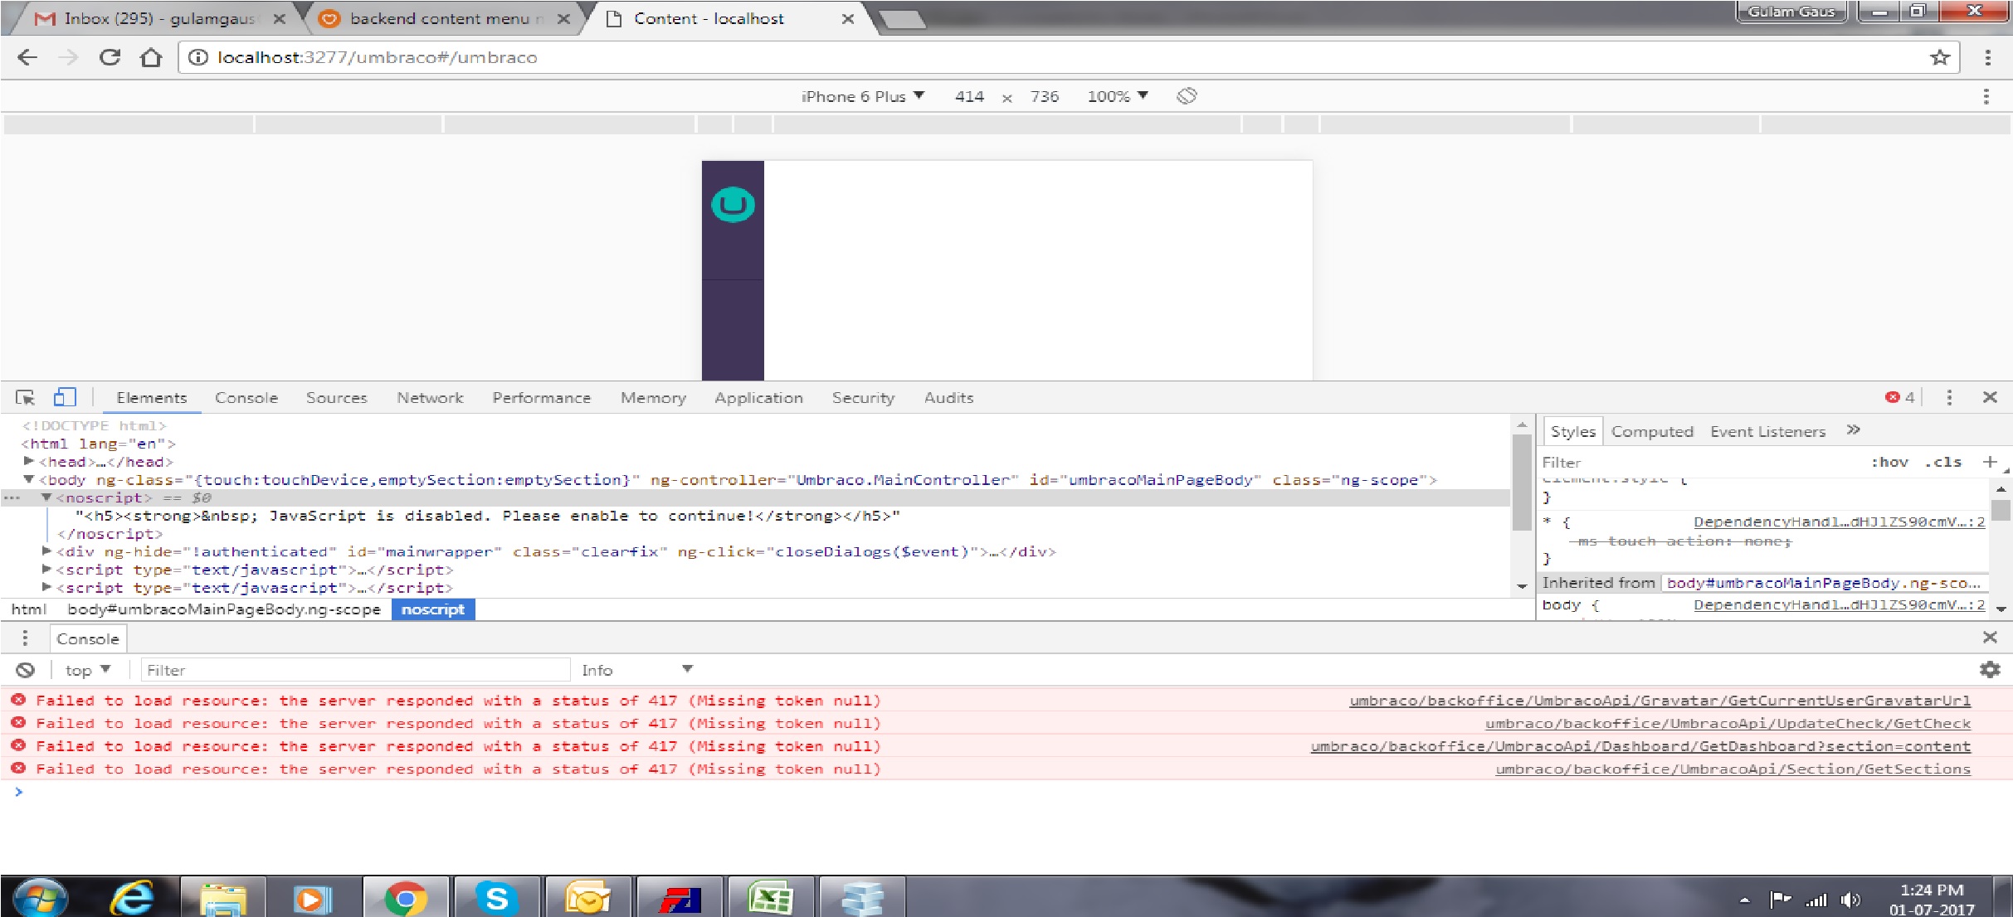Image resolution: width=2013 pixels, height=917 pixels.
Task: Open the Console drawer three-dot menu
Action: coord(25,638)
